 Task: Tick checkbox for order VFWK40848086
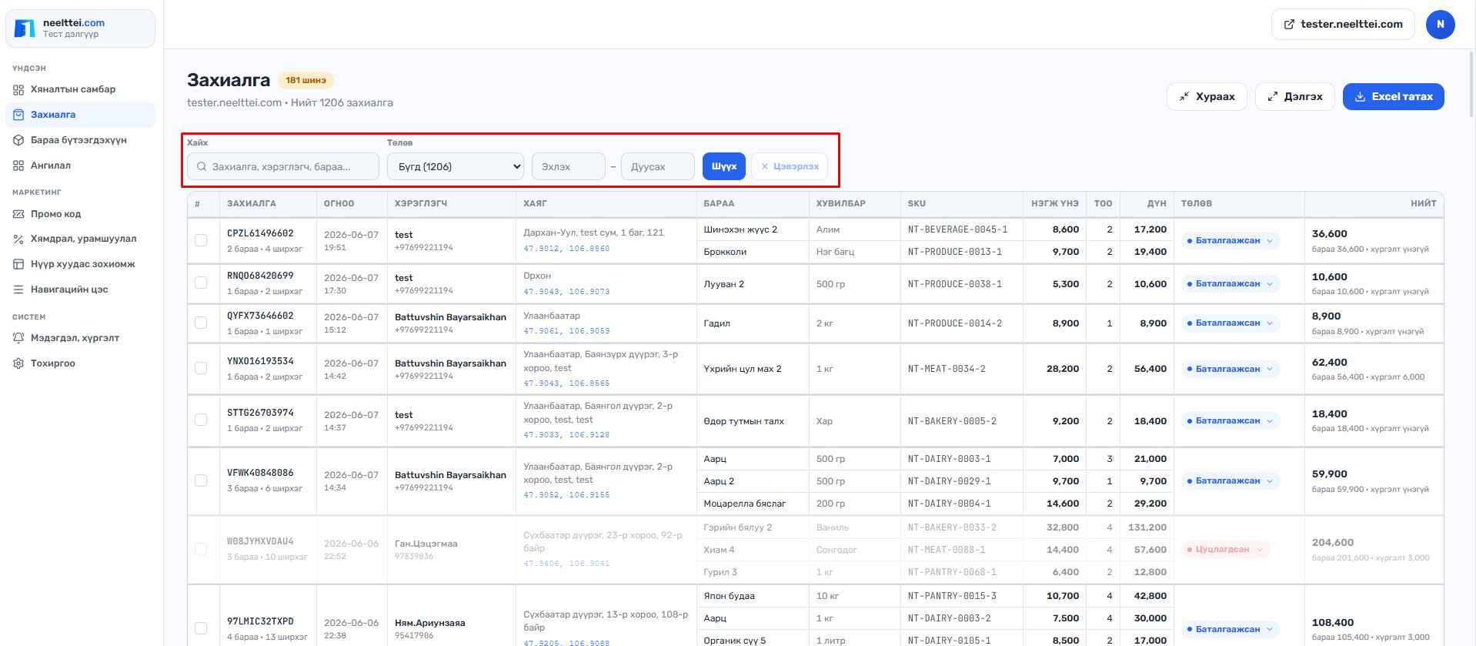201,480
